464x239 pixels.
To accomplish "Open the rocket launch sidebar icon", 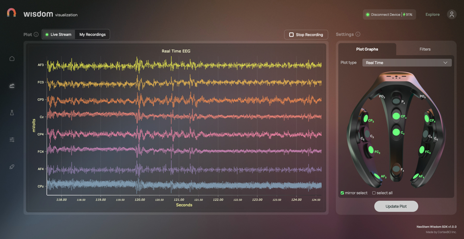I will pos(12,167).
